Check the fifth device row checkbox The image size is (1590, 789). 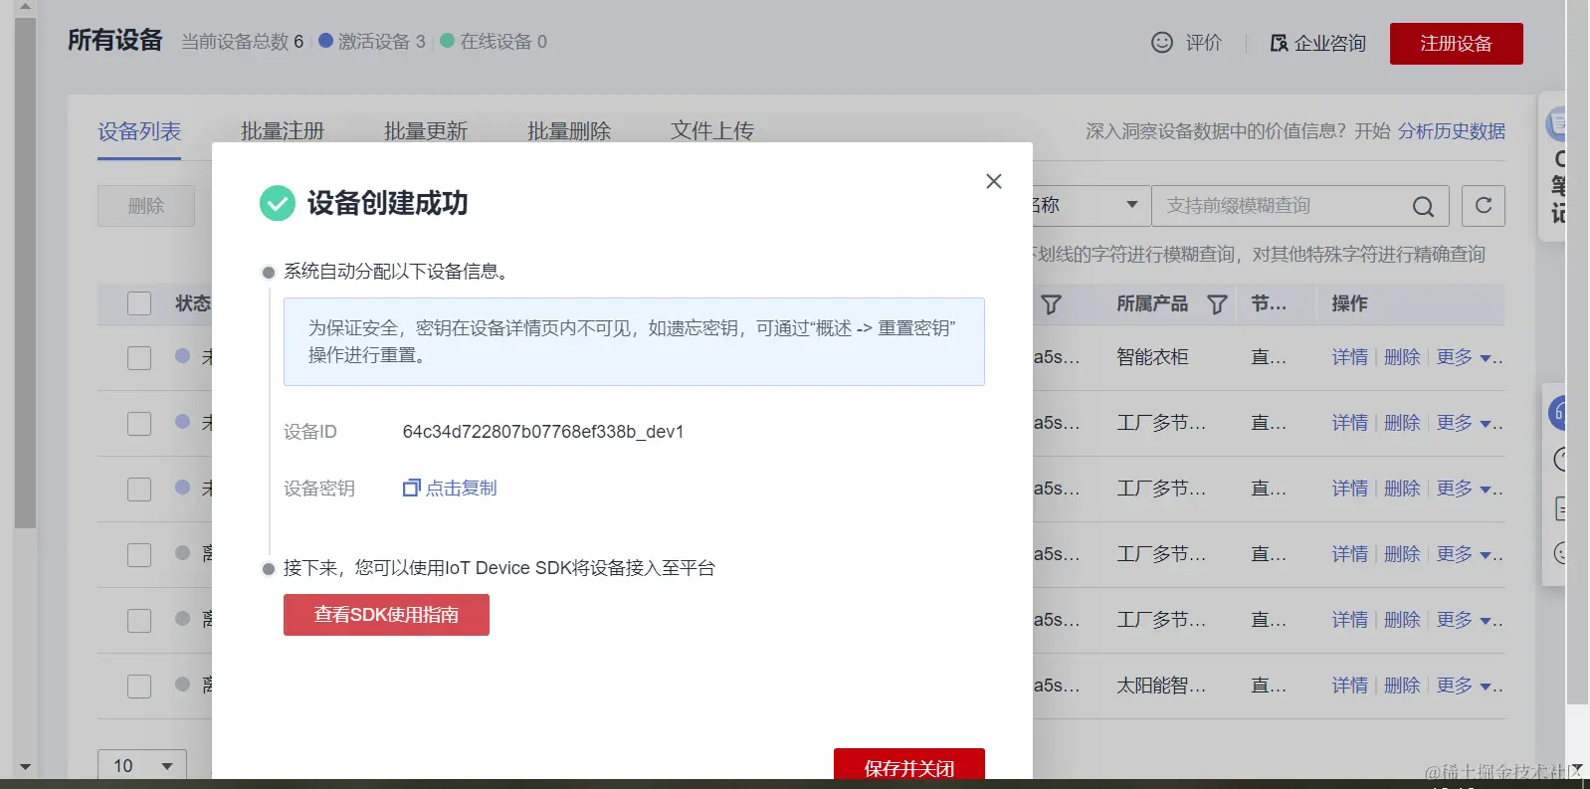pyautogui.click(x=139, y=621)
